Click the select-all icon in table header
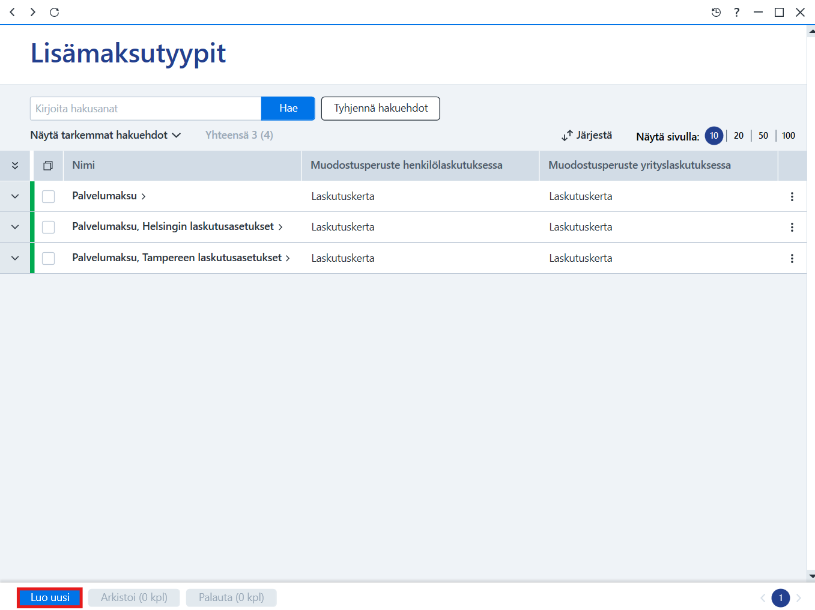 point(48,166)
